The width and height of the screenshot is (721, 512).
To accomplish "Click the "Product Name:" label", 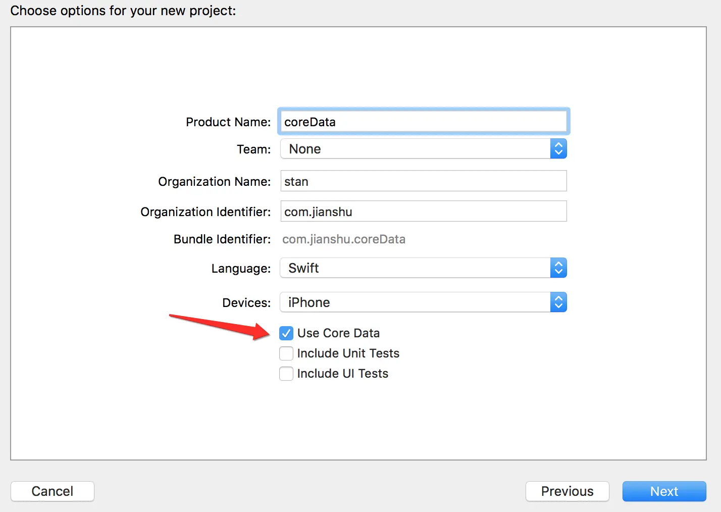I will 228,122.
